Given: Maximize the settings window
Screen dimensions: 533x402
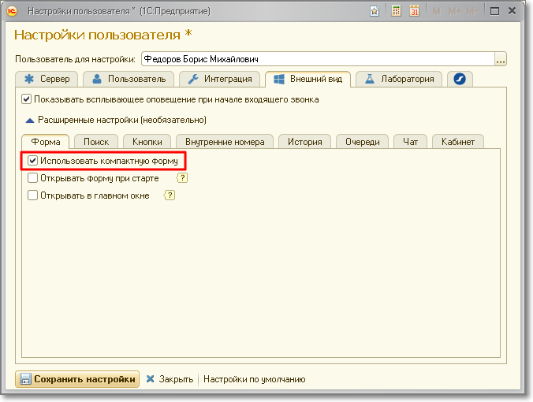Looking at the screenshot, I should click(x=495, y=11).
